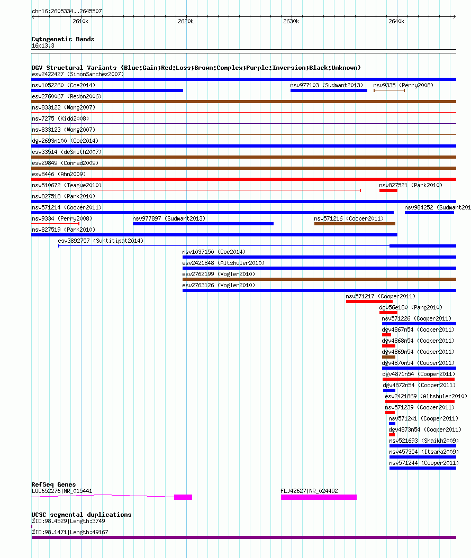
Task: Open esv2762199 (Vogler2010) variant
Action: click(x=219, y=274)
